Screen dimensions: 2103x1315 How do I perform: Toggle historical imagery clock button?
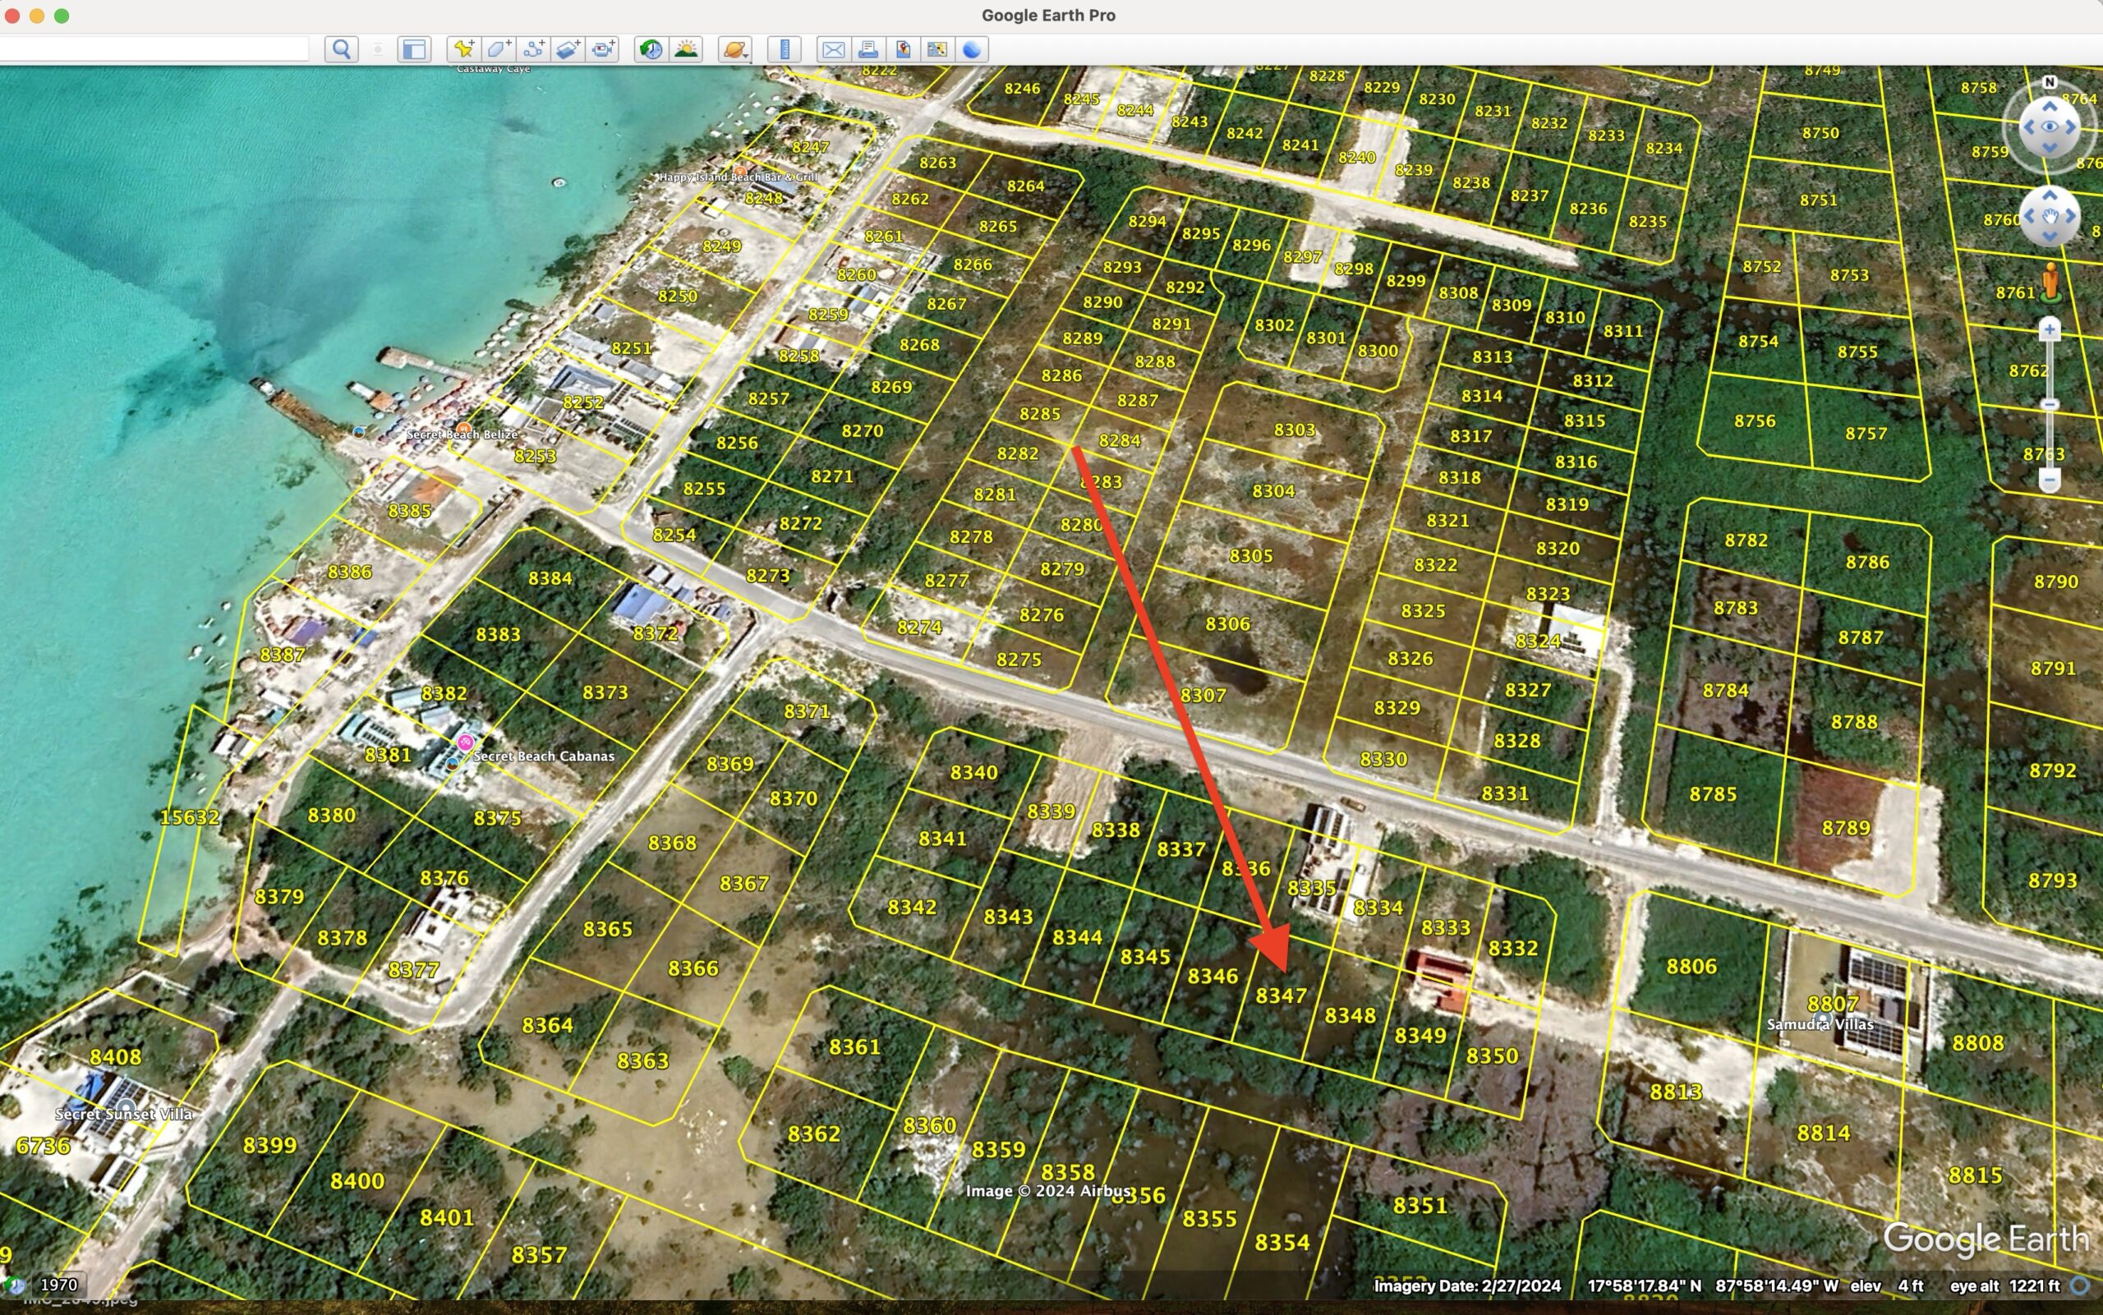[650, 49]
